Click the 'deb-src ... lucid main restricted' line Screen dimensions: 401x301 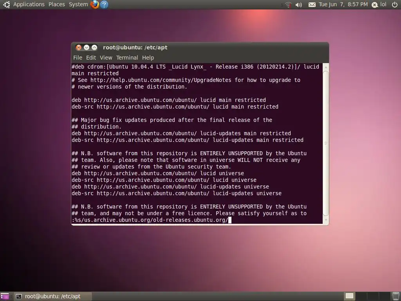pos(175,107)
